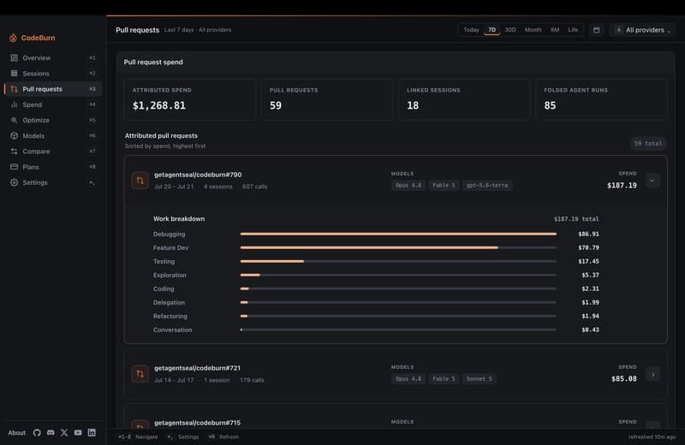
Task: Click the Models cube icon
Action: click(x=14, y=136)
